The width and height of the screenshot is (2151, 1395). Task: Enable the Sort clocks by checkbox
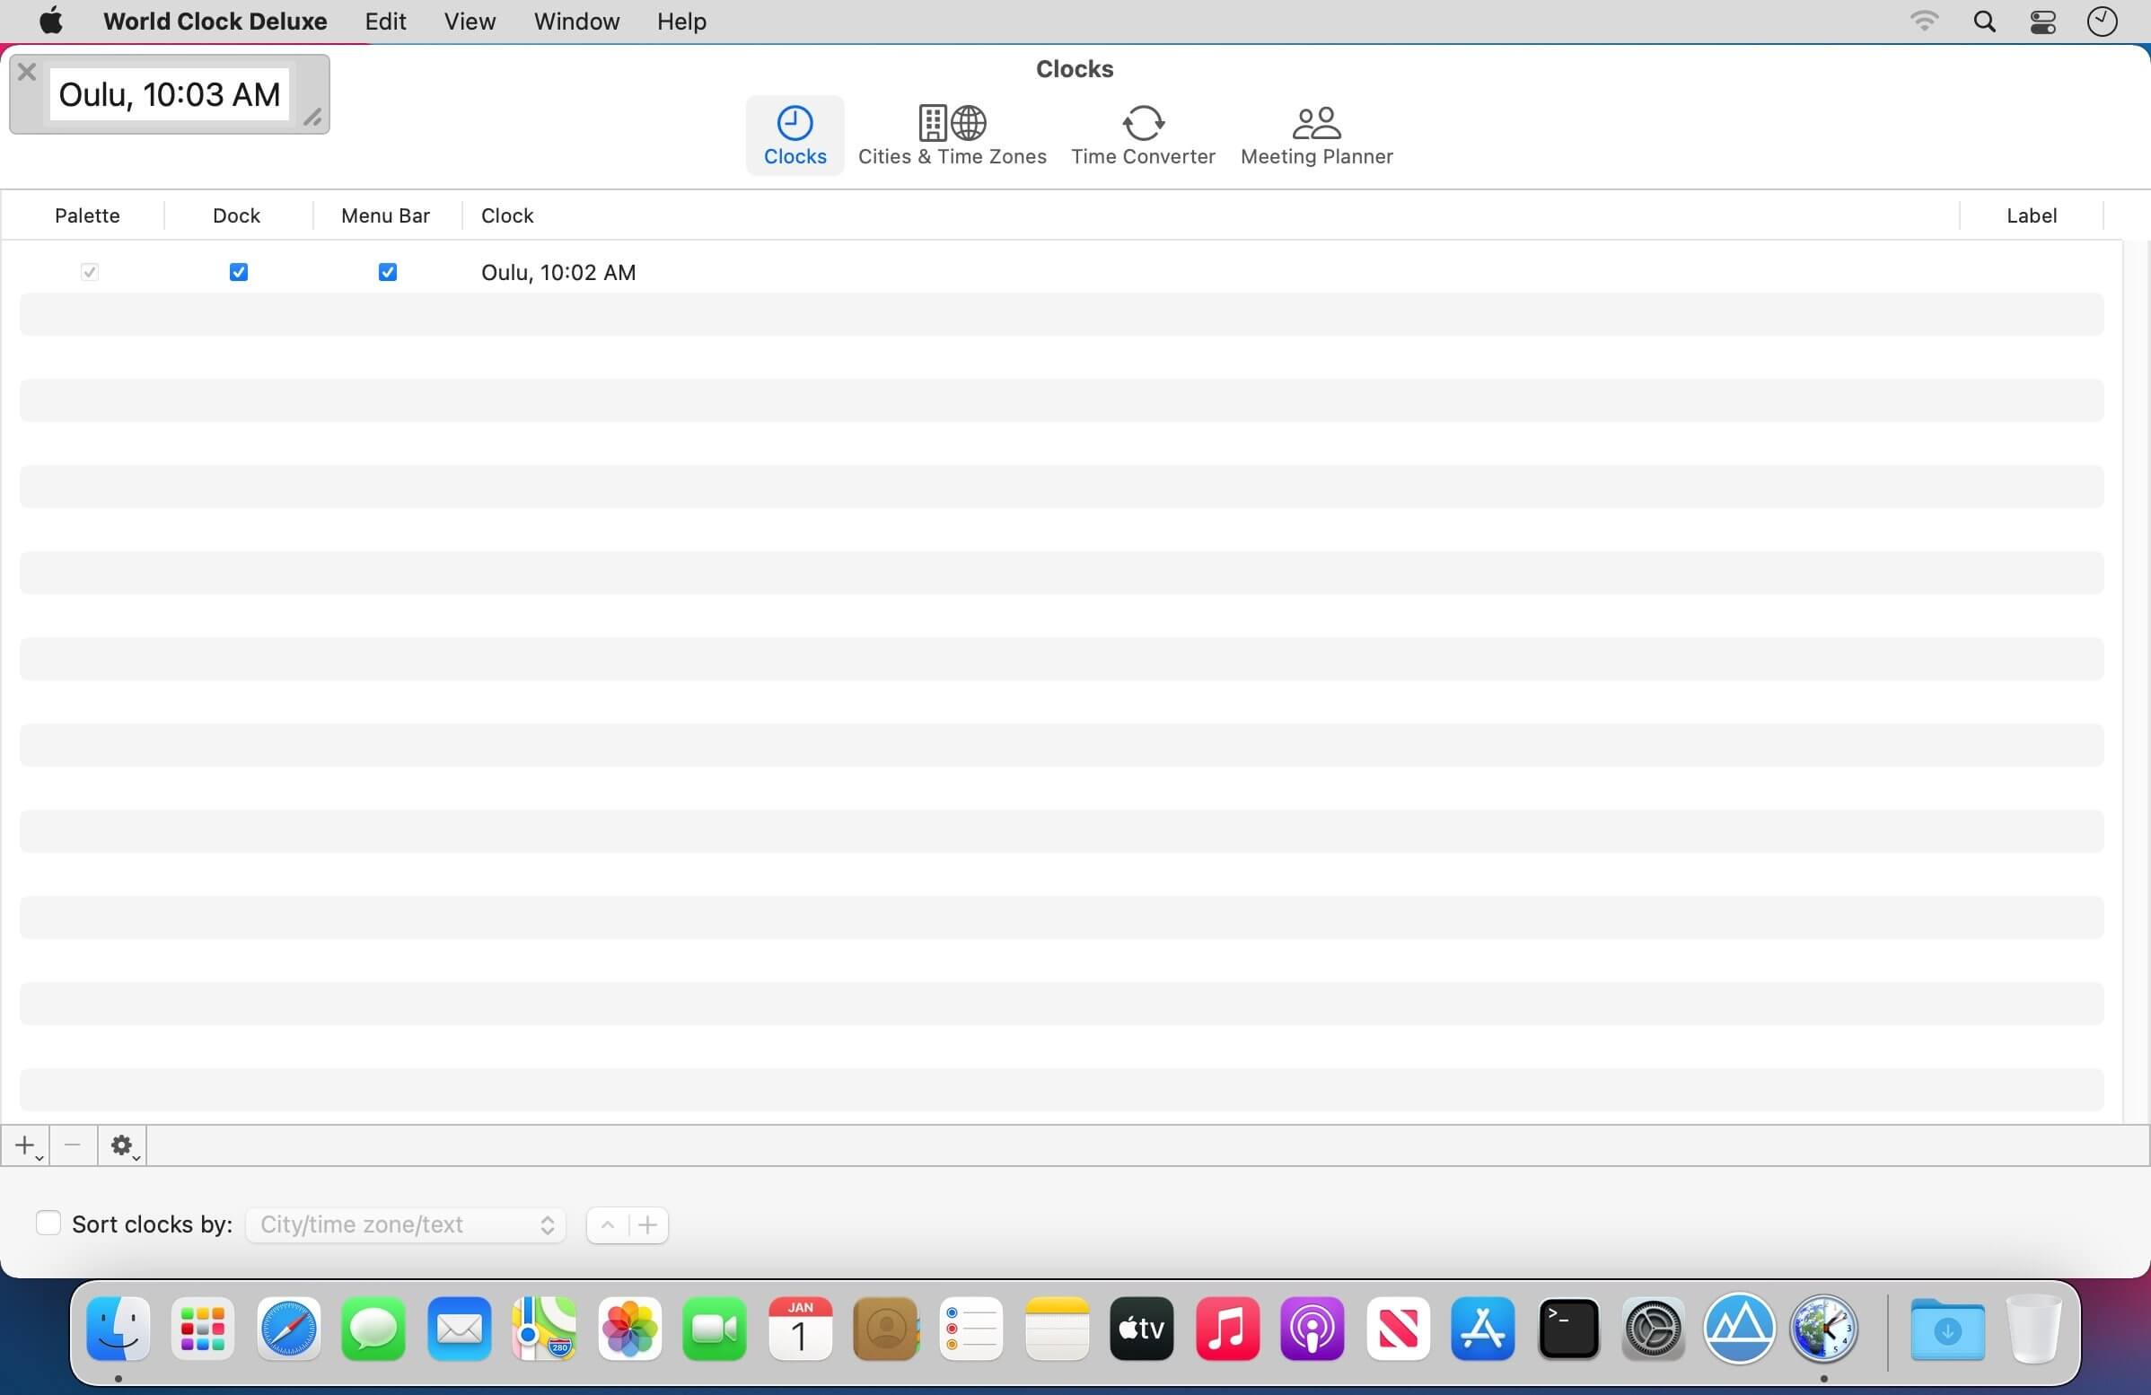coord(48,1224)
